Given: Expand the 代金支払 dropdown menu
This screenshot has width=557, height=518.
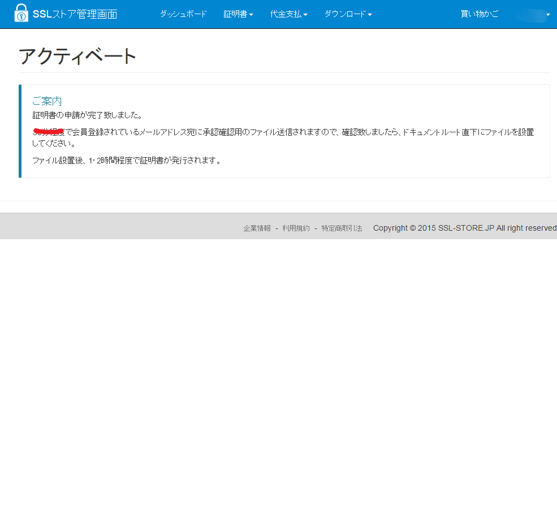Looking at the screenshot, I should point(288,14).
